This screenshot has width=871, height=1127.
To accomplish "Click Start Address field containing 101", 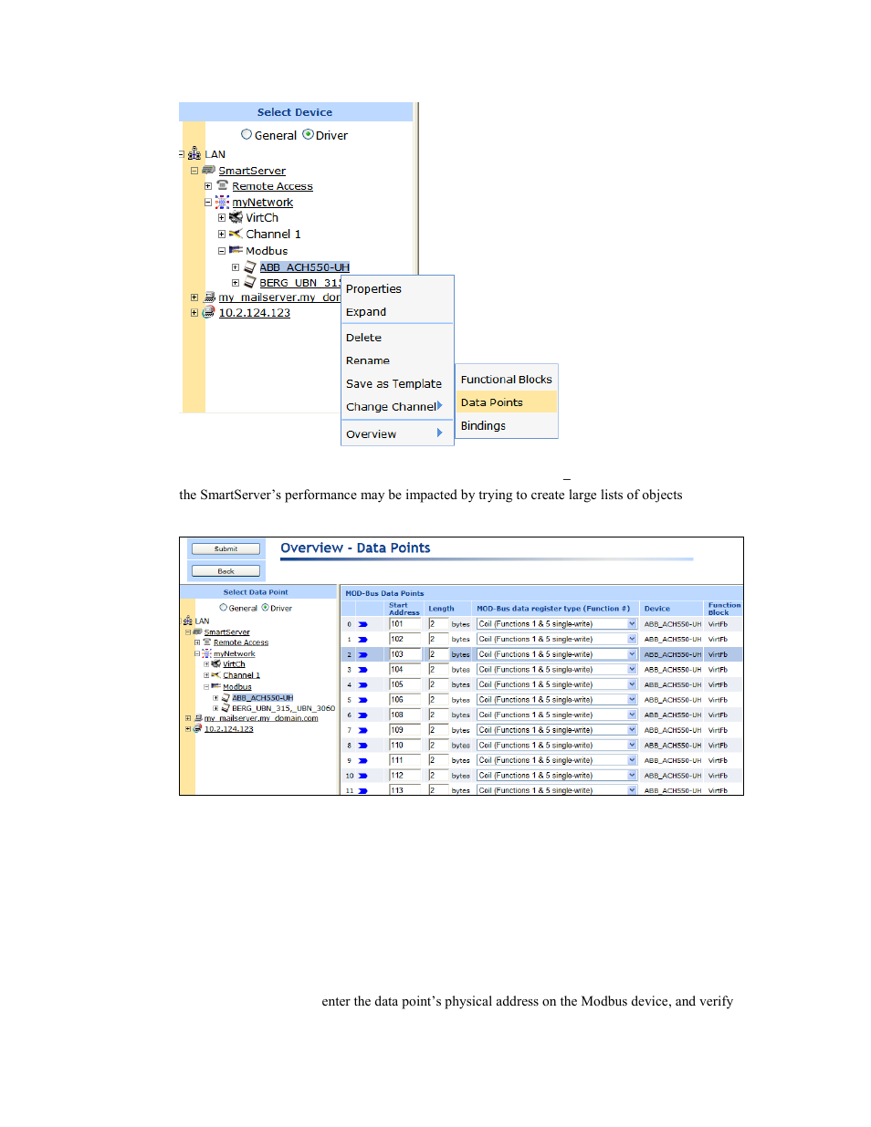I will [404, 624].
